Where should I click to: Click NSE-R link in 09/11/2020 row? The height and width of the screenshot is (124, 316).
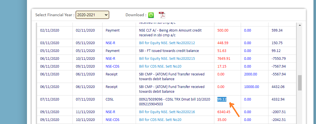point(111,112)
